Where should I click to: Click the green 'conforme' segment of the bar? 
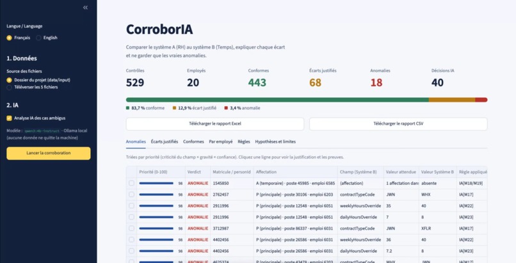[x=277, y=100]
